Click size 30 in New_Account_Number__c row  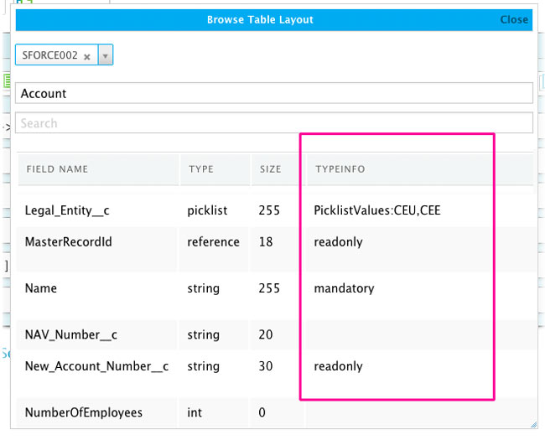[x=266, y=366]
